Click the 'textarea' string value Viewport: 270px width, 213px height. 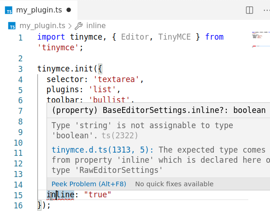[x=116, y=79]
